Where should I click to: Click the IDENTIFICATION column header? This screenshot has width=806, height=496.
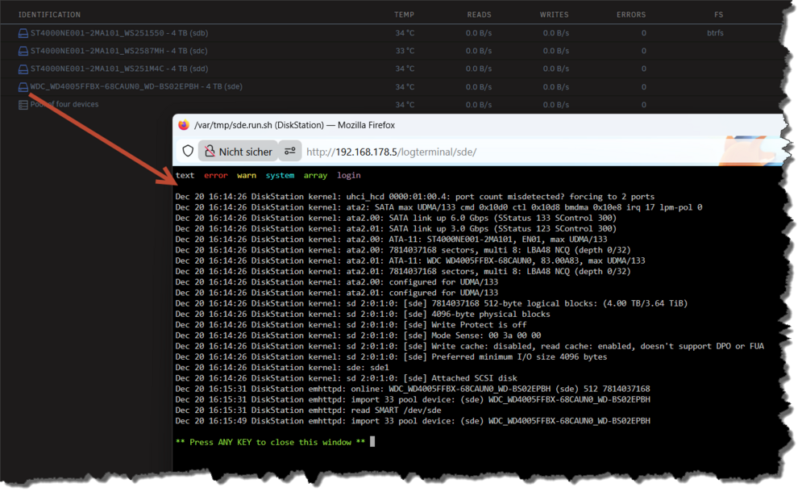[49, 15]
